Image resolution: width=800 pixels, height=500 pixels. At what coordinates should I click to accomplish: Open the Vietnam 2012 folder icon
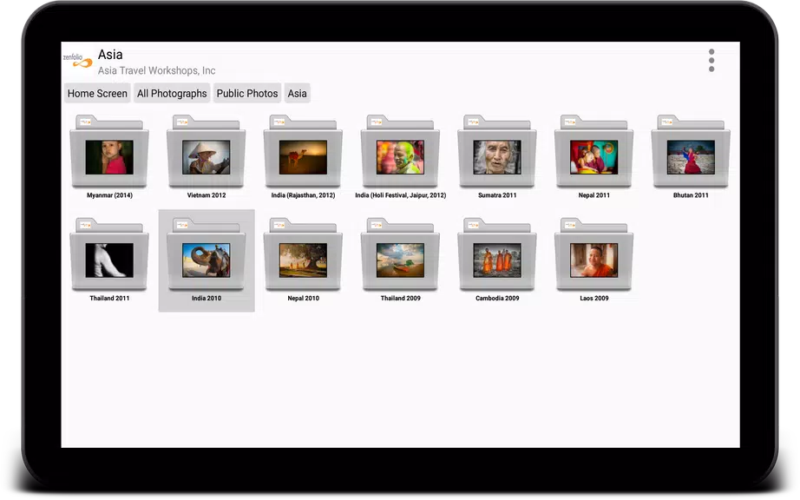(x=206, y=153)
